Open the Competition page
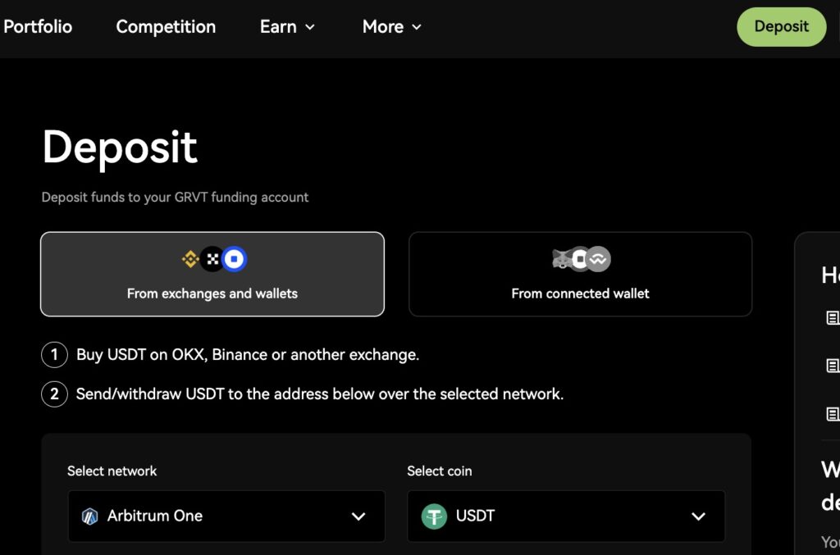Image resolution: width=840 pixels, height=555 pixels. coord(166,27)
